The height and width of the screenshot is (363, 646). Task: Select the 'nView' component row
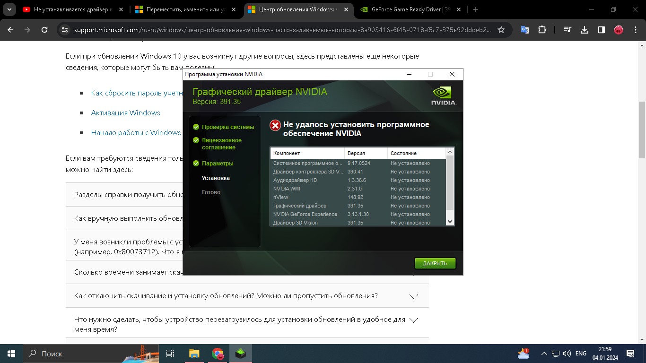(x=358, y=197)
